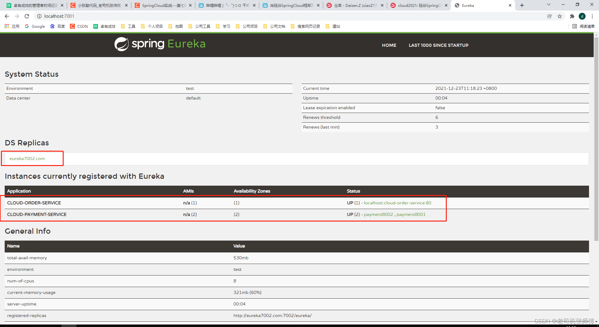The height and width of the screenshot is (327, 599).
Task: Click the browser forward arrow
Action: [x=17, y=16]
